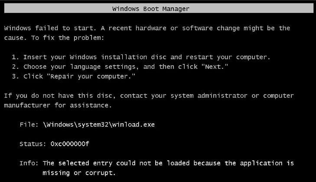Click the list number "1."
The height and width of the screenshot is (182, 316).
click(16, 57)
